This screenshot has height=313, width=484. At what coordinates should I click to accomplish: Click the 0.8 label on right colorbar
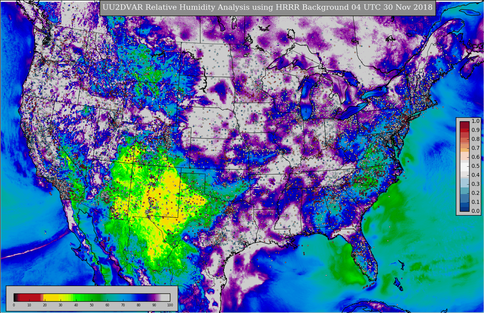(x=475, y=139)
